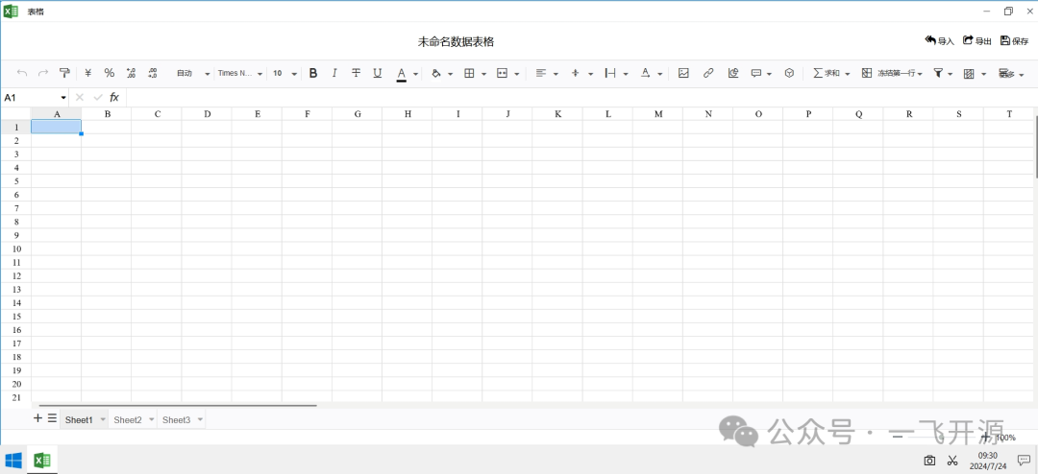Click the hatched-square toolbar icon
This screenshot has width=1038, height=474.
(969, 73)
